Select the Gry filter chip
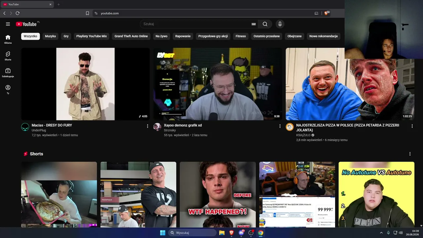 tap(66, 36)
